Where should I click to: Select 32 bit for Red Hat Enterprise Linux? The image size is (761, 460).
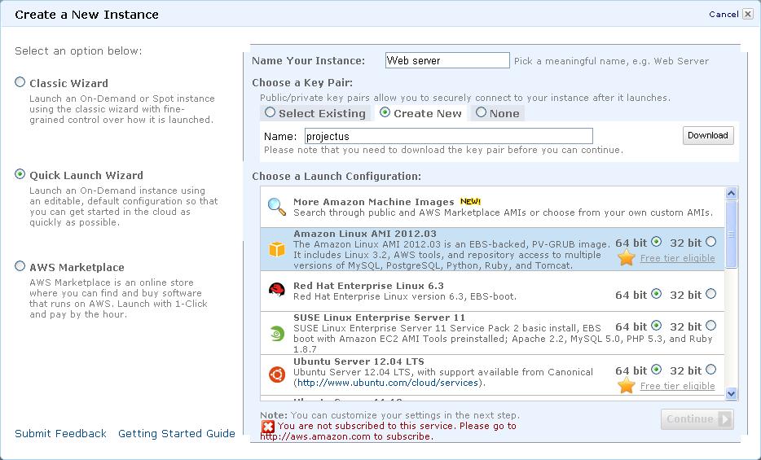click(x=711, y=294)
